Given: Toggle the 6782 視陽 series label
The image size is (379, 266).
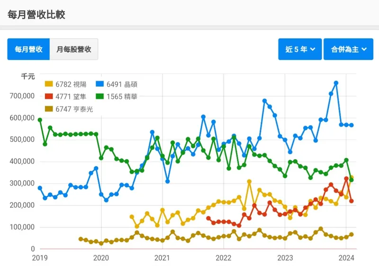Looking at the screenshot, I should 71,84.
